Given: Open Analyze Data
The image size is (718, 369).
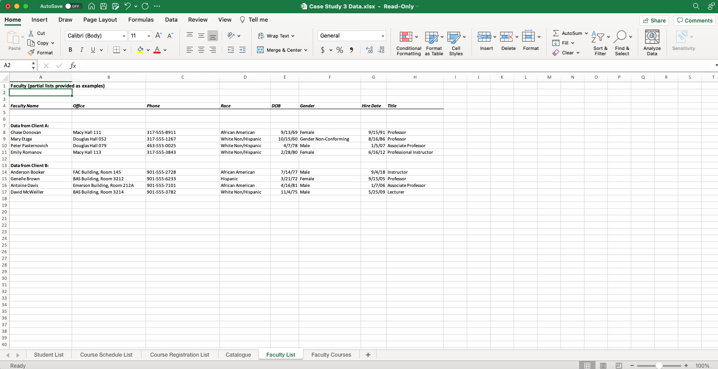Looking at the screenshot, I should (x=652, y=43).
